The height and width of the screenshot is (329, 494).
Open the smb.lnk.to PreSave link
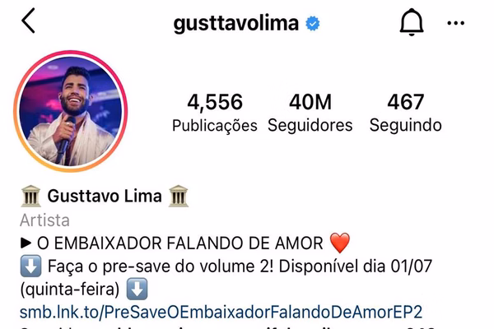pos(221,312)
